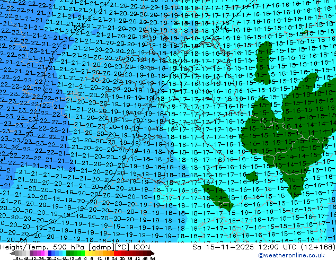Click the gray left arrow end of the colour legend
The height and width of the screenshot is (260, 336).
[x=12, y=253]
